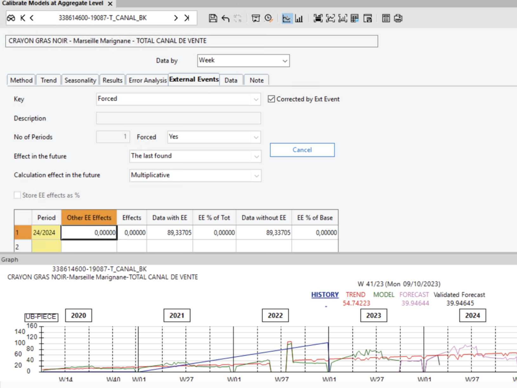Undo the last change
The height and width of the screenshot is (388, 517).
point(225,18)
